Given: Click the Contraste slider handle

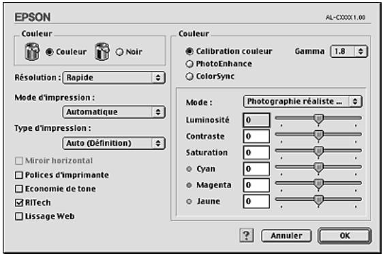Looking at the screenshot, I should (318, 135).
